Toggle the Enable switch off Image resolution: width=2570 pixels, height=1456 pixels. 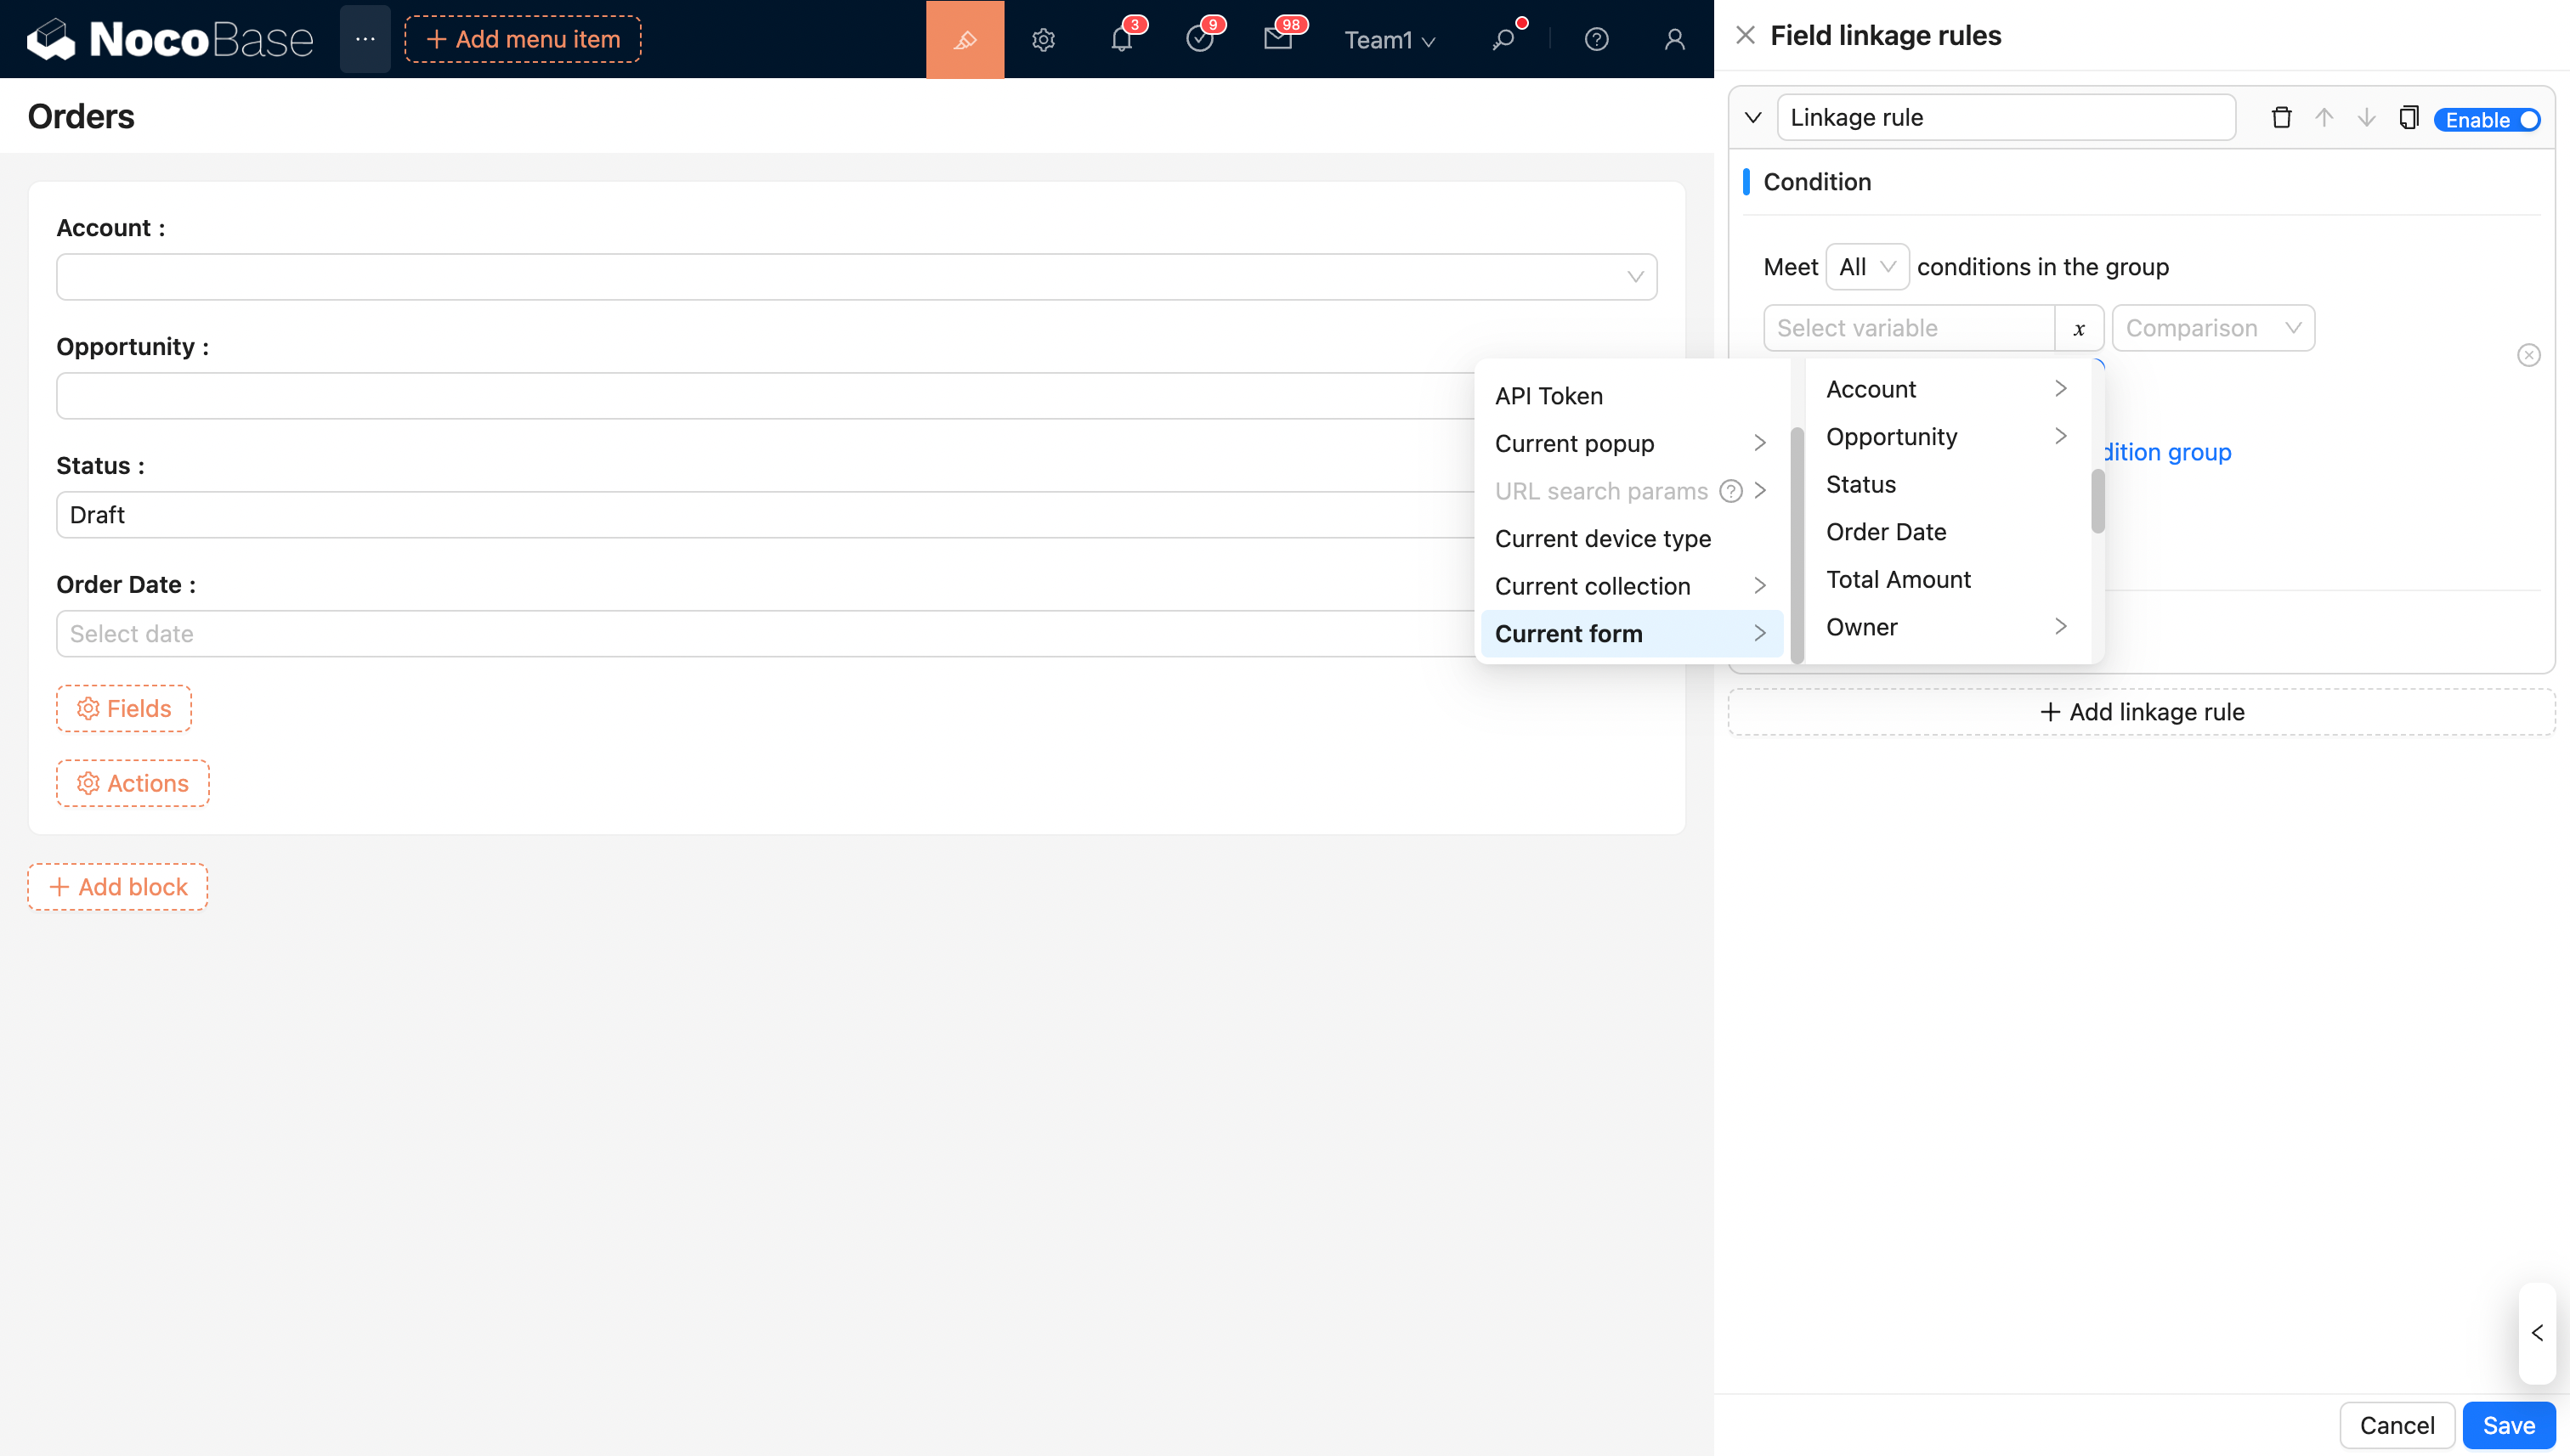(2487, 120)
